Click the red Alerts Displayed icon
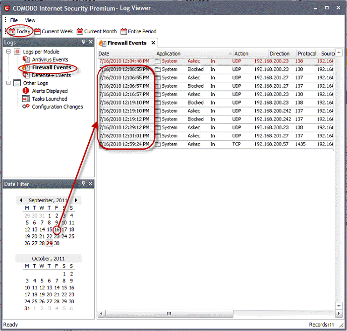 pos(26,91)
